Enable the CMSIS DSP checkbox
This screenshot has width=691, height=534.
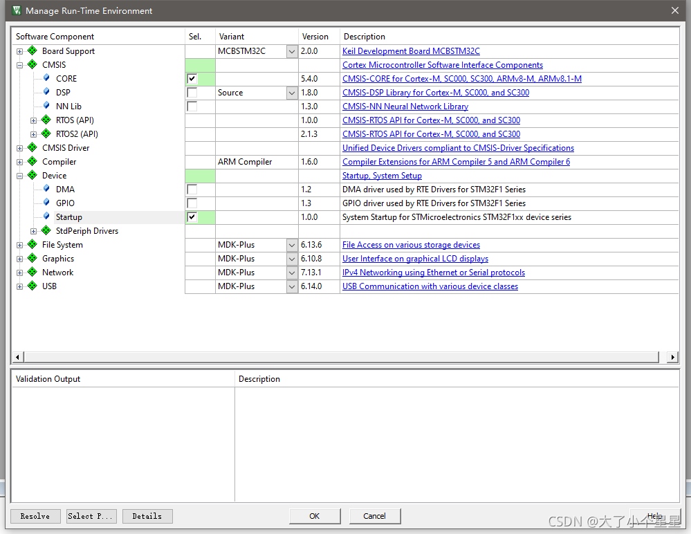tap(192, 93)
